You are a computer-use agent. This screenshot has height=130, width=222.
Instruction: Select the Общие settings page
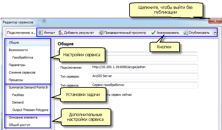click(x=28, y=43)
